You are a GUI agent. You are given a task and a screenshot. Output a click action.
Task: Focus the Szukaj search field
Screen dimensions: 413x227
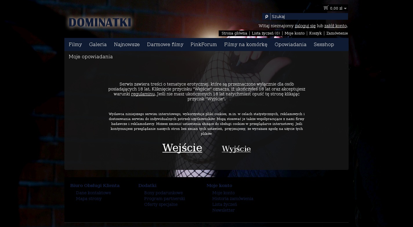click(309, 17)
